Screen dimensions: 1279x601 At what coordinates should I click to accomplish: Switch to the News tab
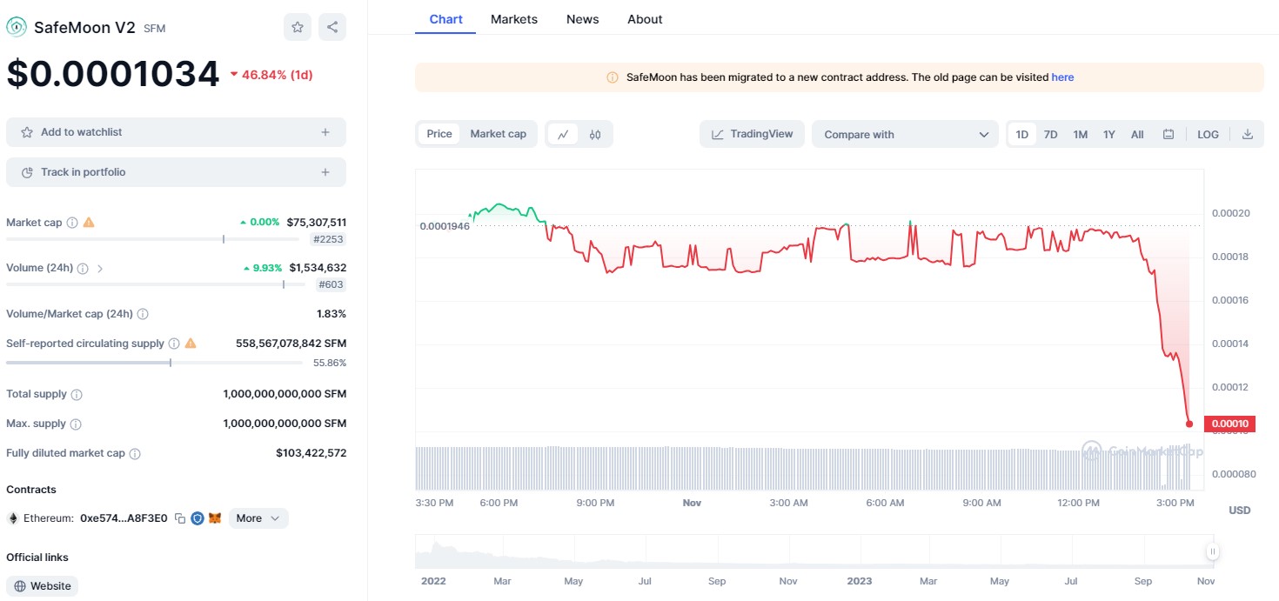click(582, 19)
